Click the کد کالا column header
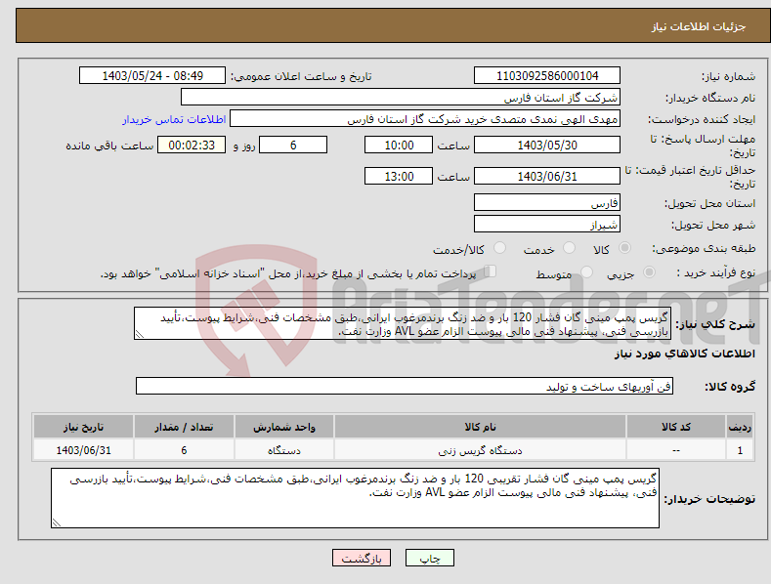This screenshot has height=584, width=771. (676, 427)
